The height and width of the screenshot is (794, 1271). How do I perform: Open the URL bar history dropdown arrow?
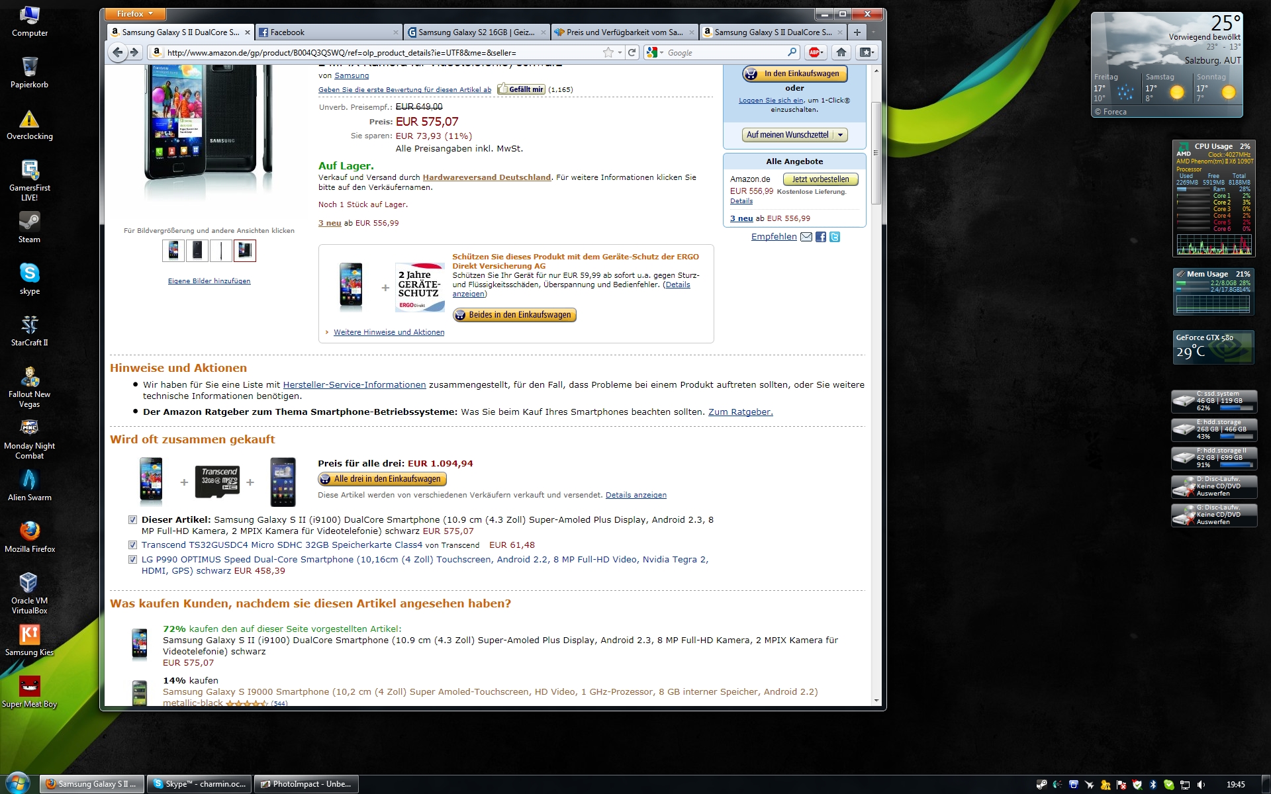pos(620,52)
